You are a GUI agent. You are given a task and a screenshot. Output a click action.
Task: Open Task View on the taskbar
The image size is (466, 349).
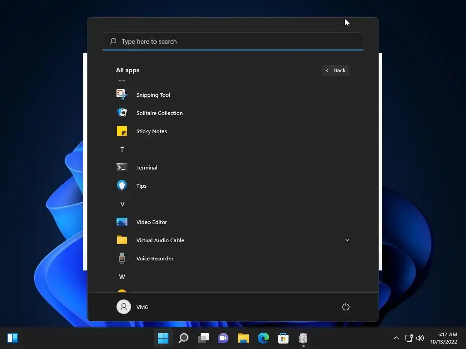pos(203,338)
